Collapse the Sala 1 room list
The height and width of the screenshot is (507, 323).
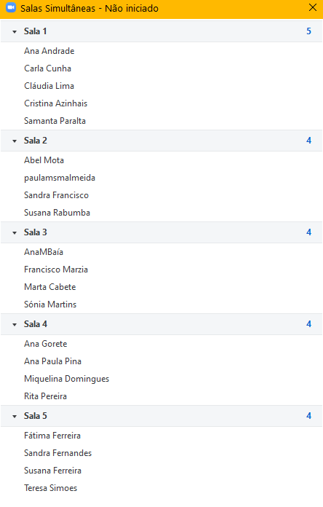tap(15, 32)
